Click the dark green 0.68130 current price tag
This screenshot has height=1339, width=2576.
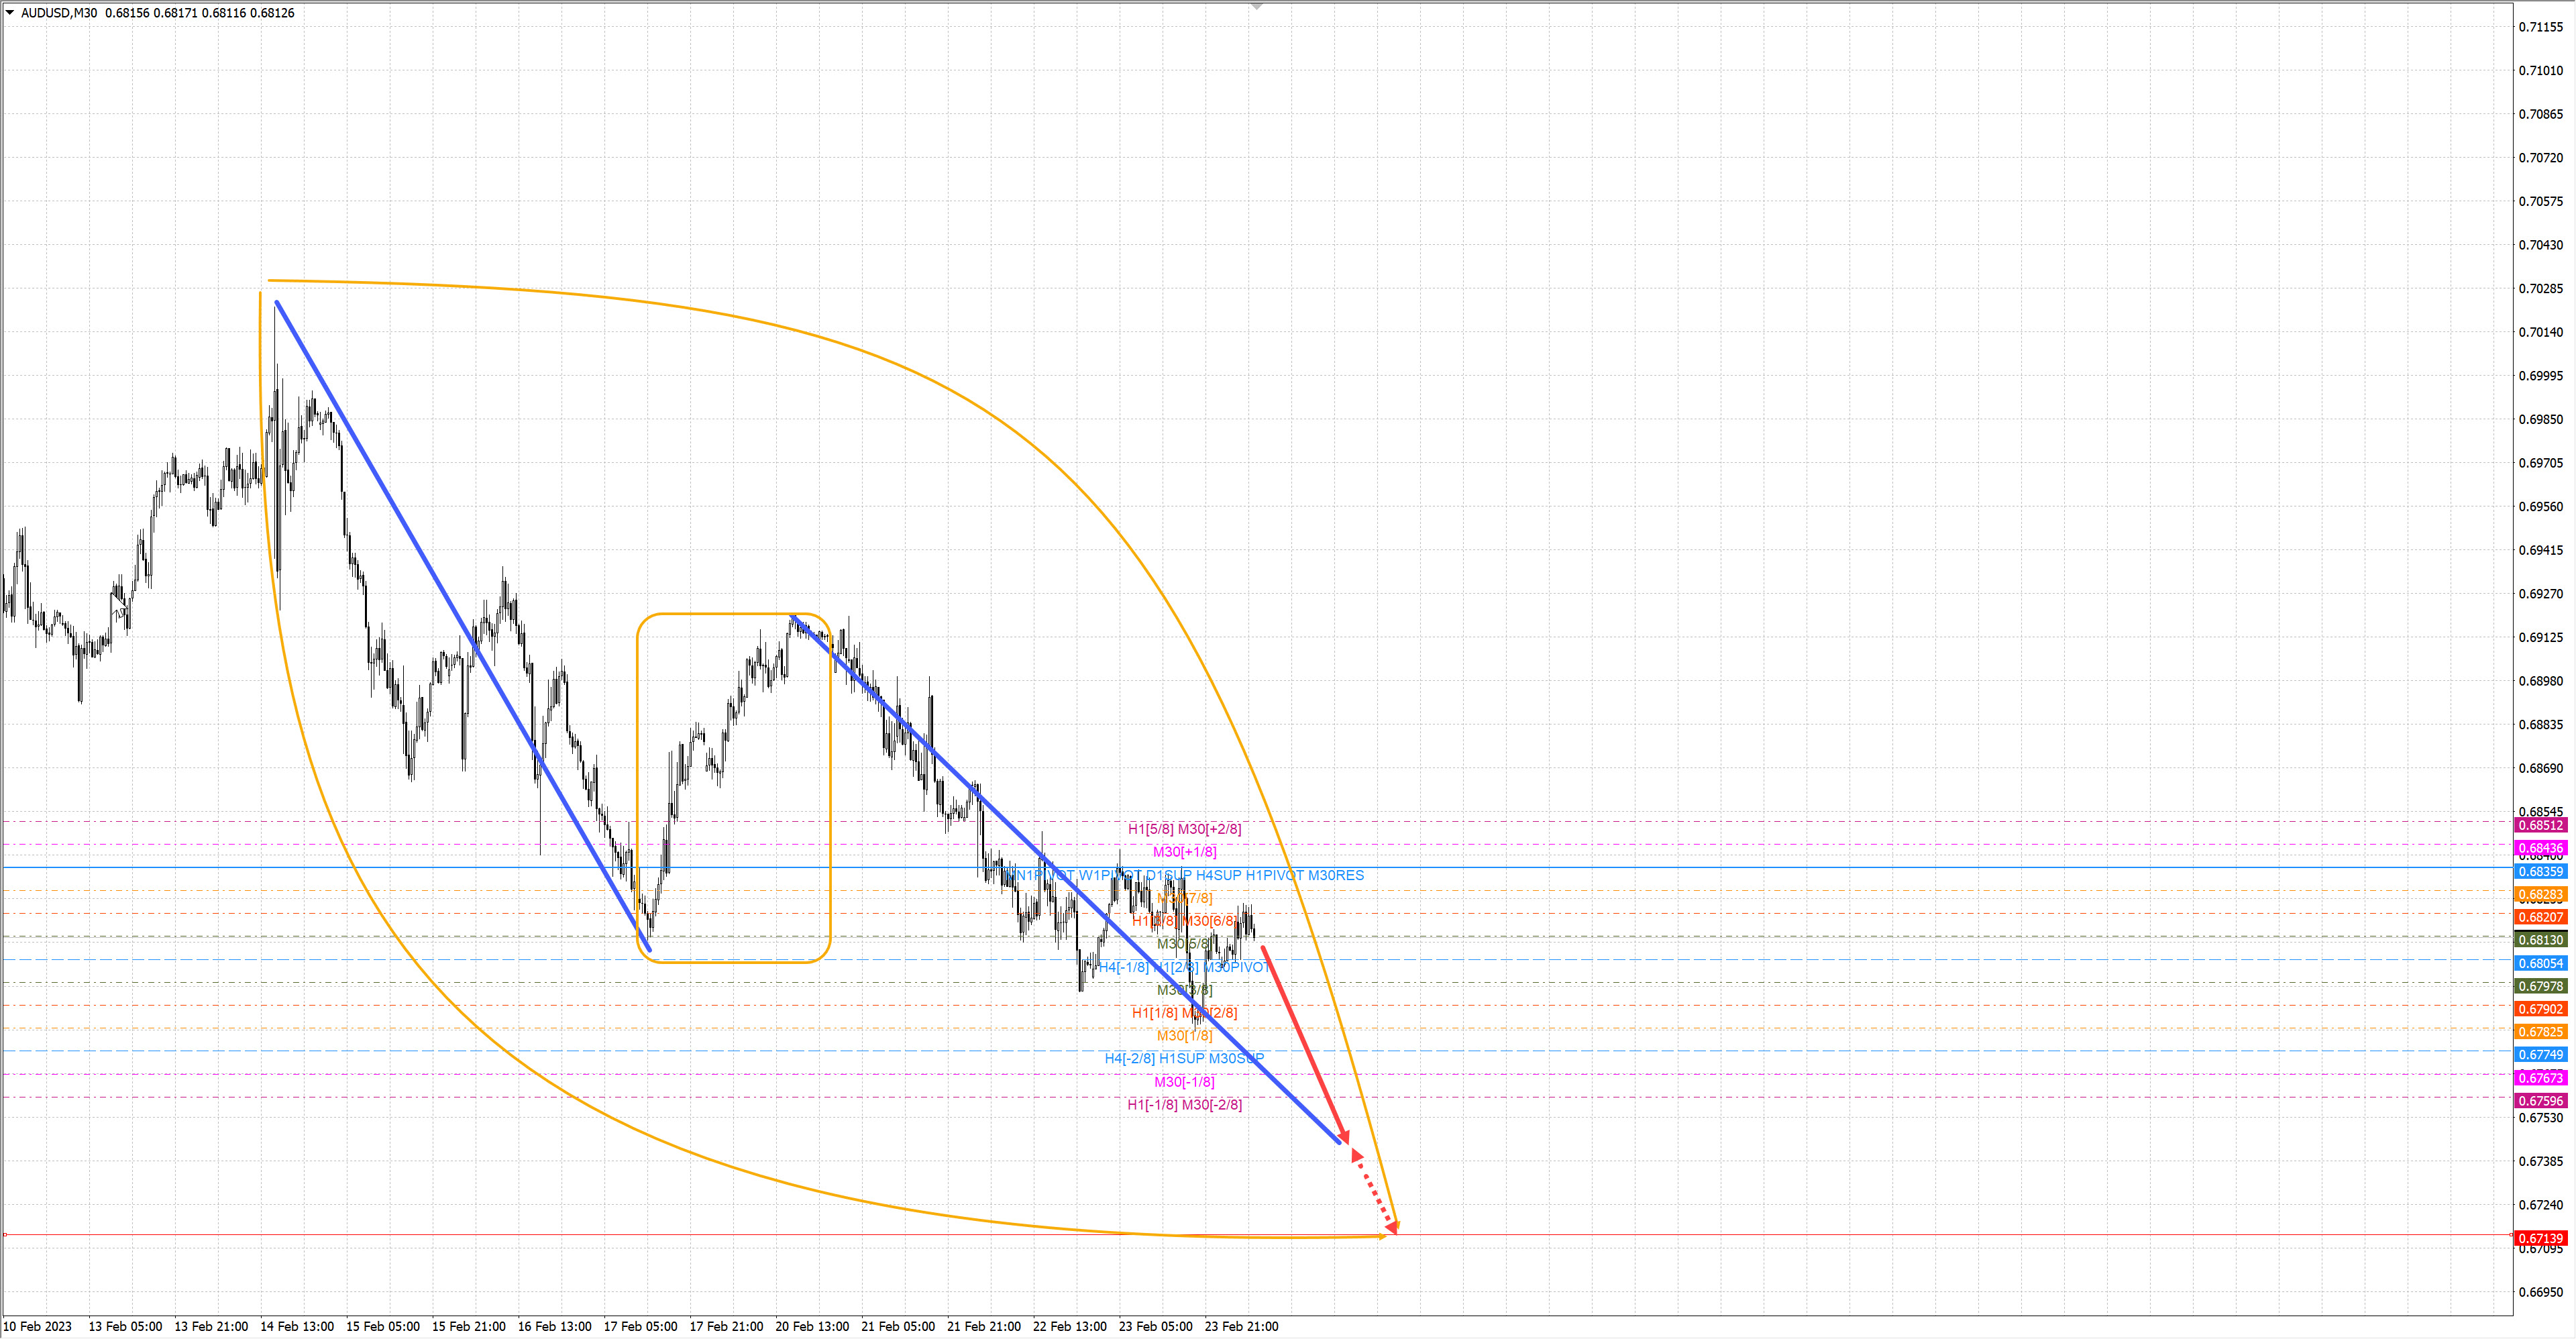(x=2540, y=940)
